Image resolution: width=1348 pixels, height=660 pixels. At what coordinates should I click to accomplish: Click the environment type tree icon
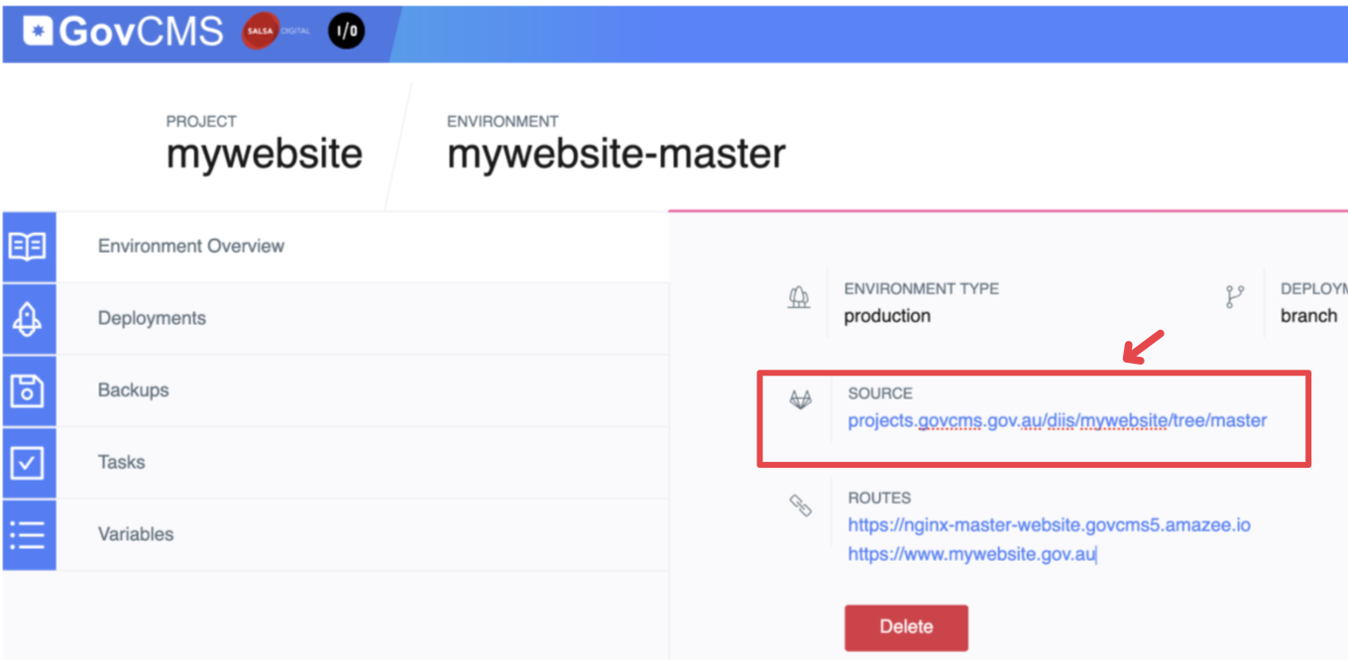[798, 296]
